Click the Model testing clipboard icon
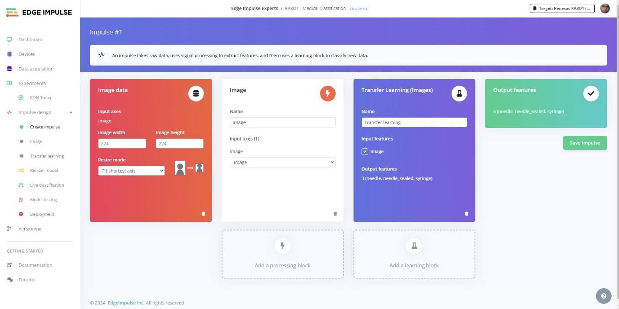The image size is (619, 309). [x=21, y=200]
